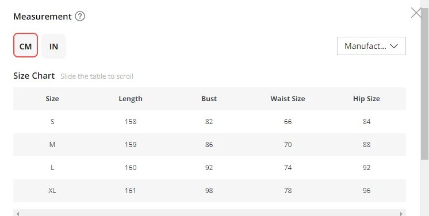Click the Hip Size column header

pos(366,99)
